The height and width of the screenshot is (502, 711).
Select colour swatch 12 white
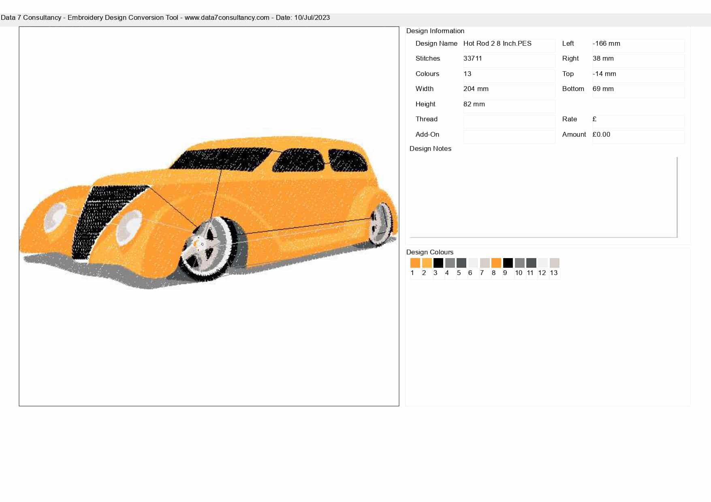coord(542,263)
